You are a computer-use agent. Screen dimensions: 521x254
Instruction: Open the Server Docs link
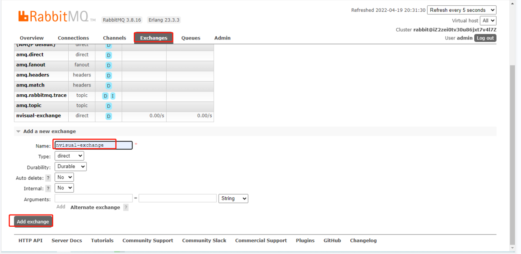[67, 241]
